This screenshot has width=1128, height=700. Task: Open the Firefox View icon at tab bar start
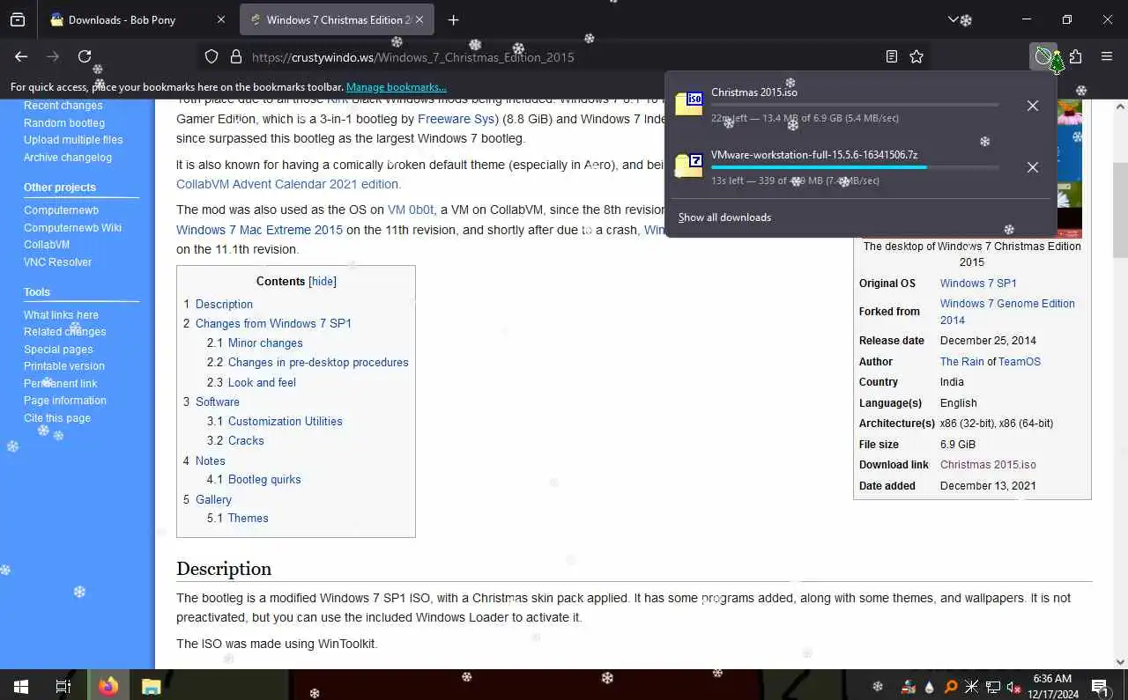[18, 19]
